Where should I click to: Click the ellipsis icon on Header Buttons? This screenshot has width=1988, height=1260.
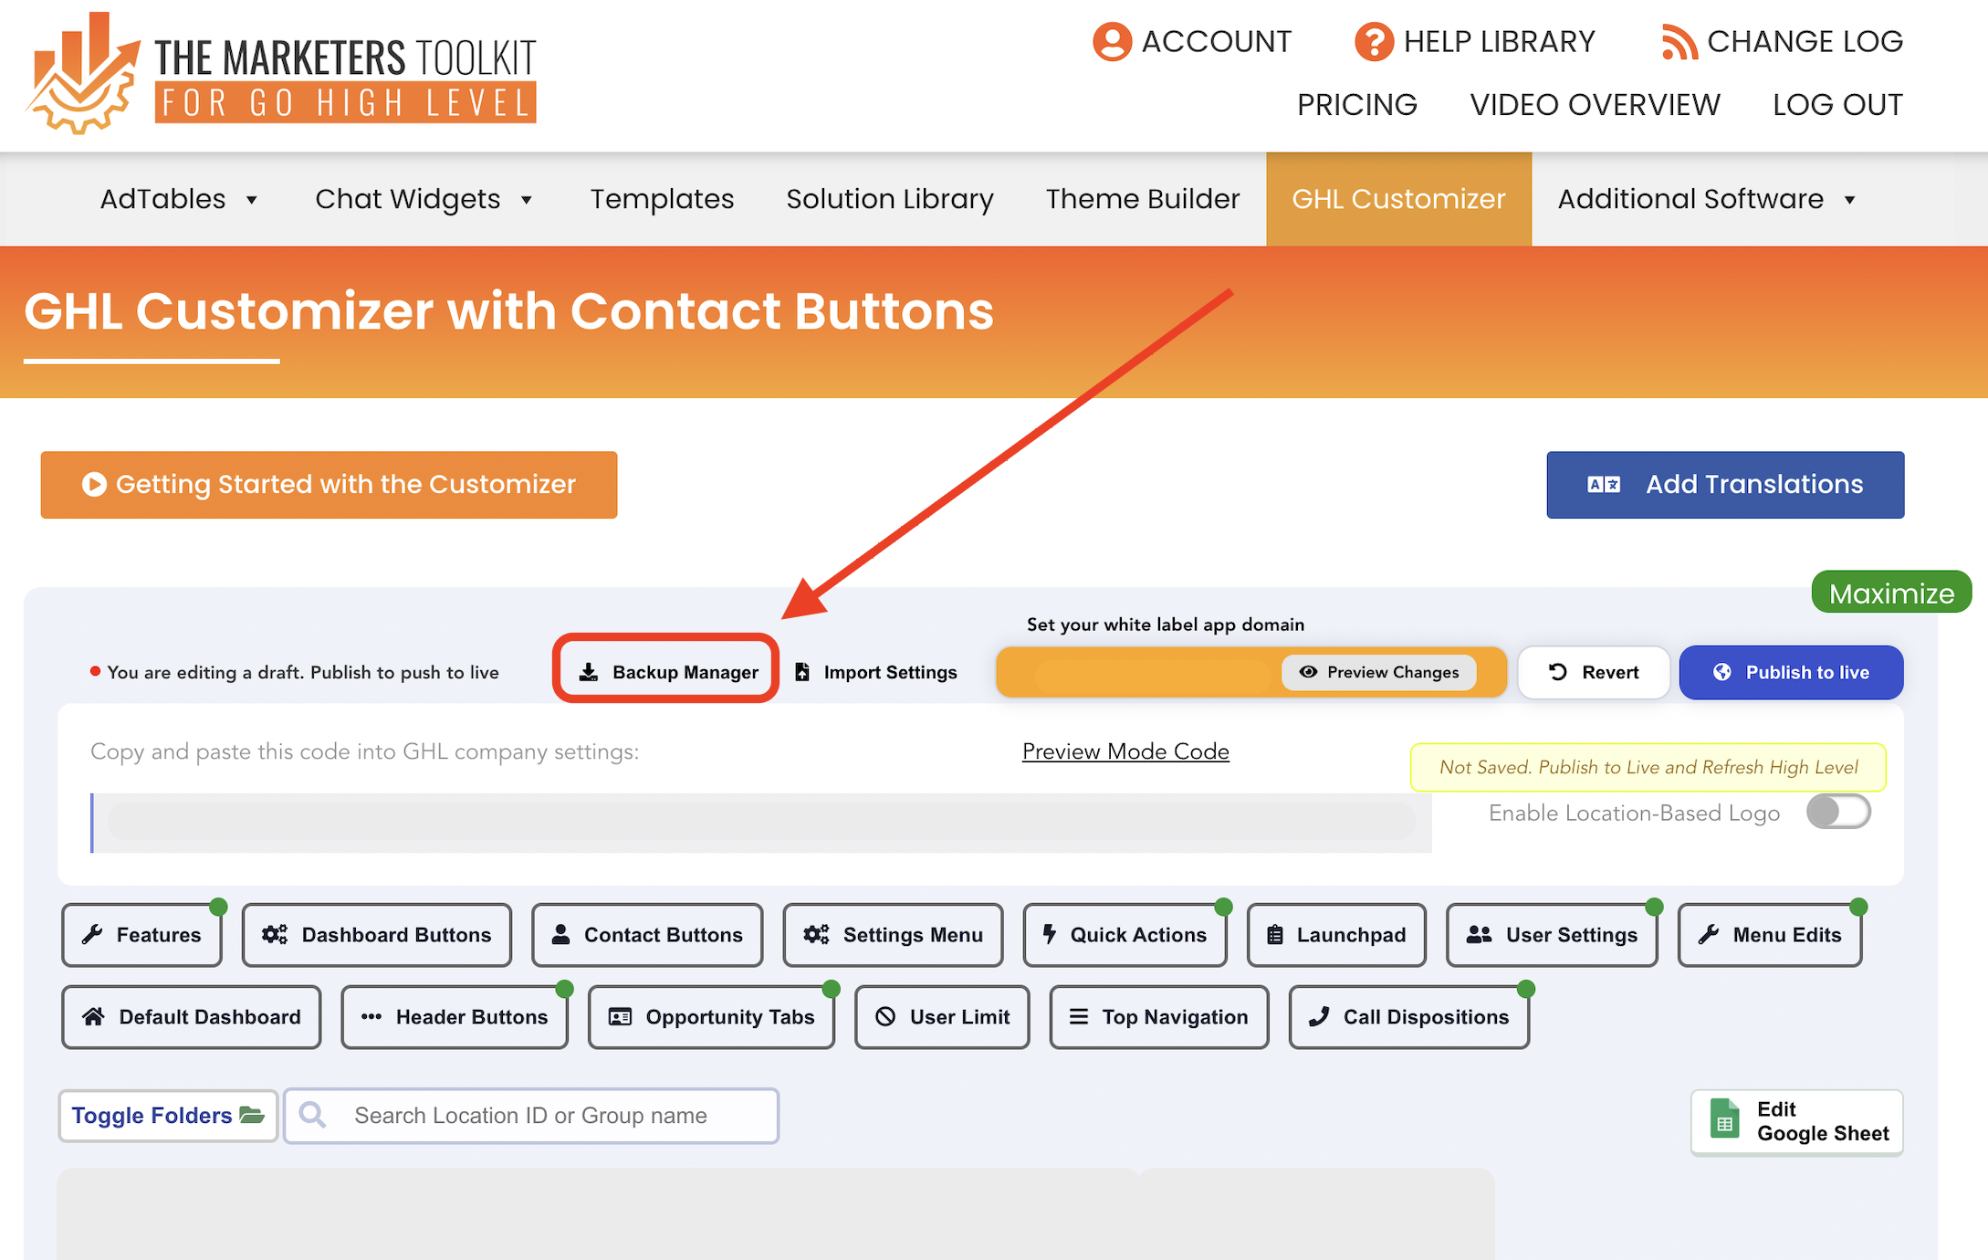[x=371, y=1016]
